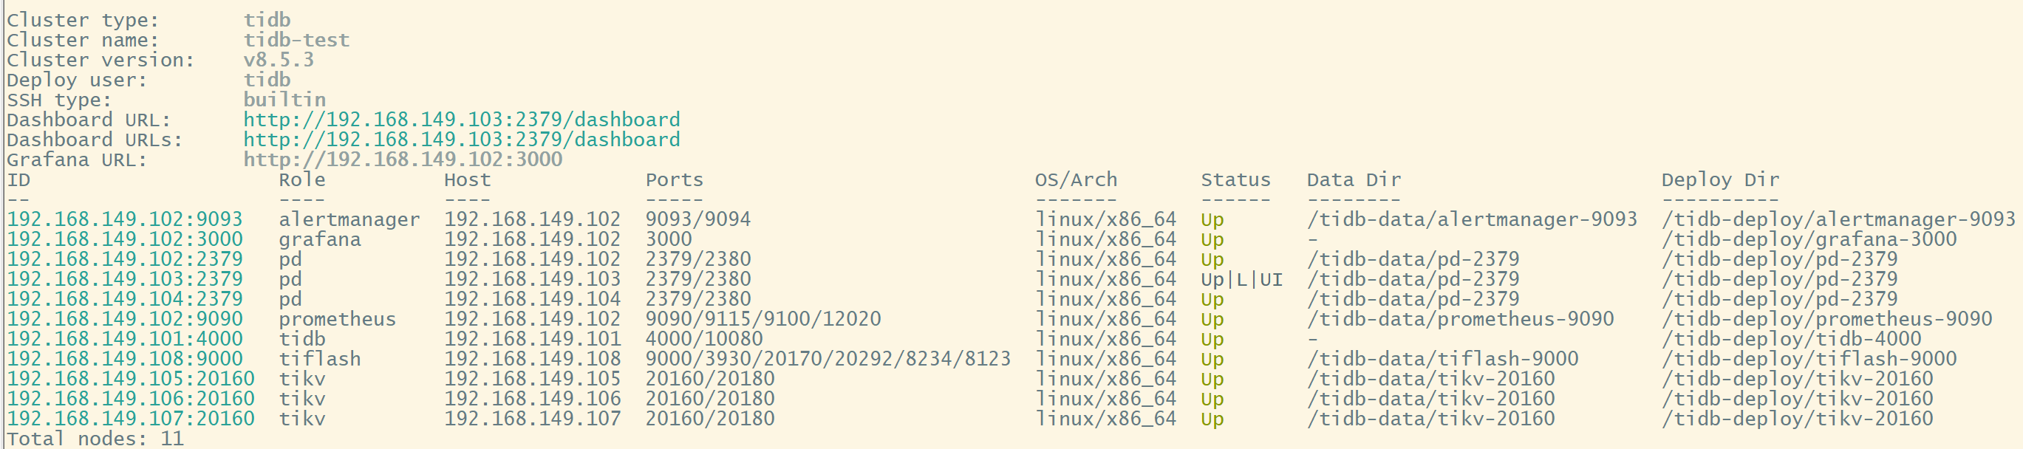Screen dimensions: 2023x449
Task: Open the link next to Dashboard URL
Action: [461, 120]
